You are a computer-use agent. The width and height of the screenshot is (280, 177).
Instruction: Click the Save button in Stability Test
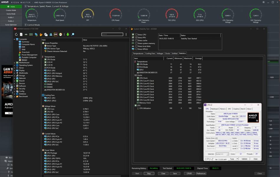coord(175,173)
